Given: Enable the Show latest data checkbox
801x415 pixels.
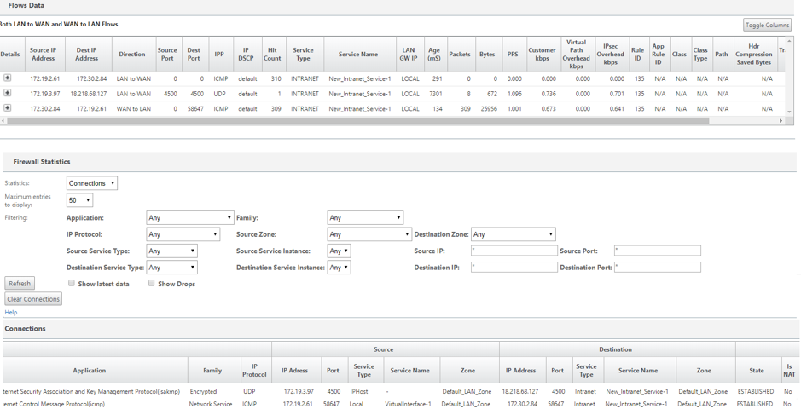Looking at the screenshot, I should coord(72,283).
